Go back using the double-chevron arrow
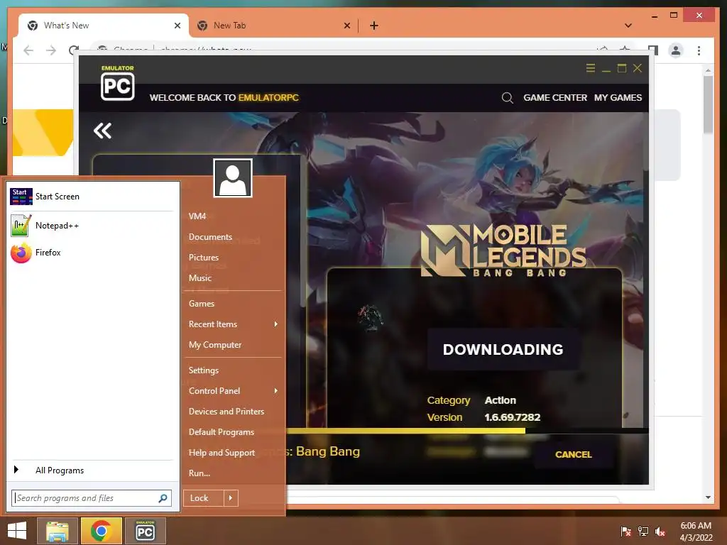 pos(102,131)
